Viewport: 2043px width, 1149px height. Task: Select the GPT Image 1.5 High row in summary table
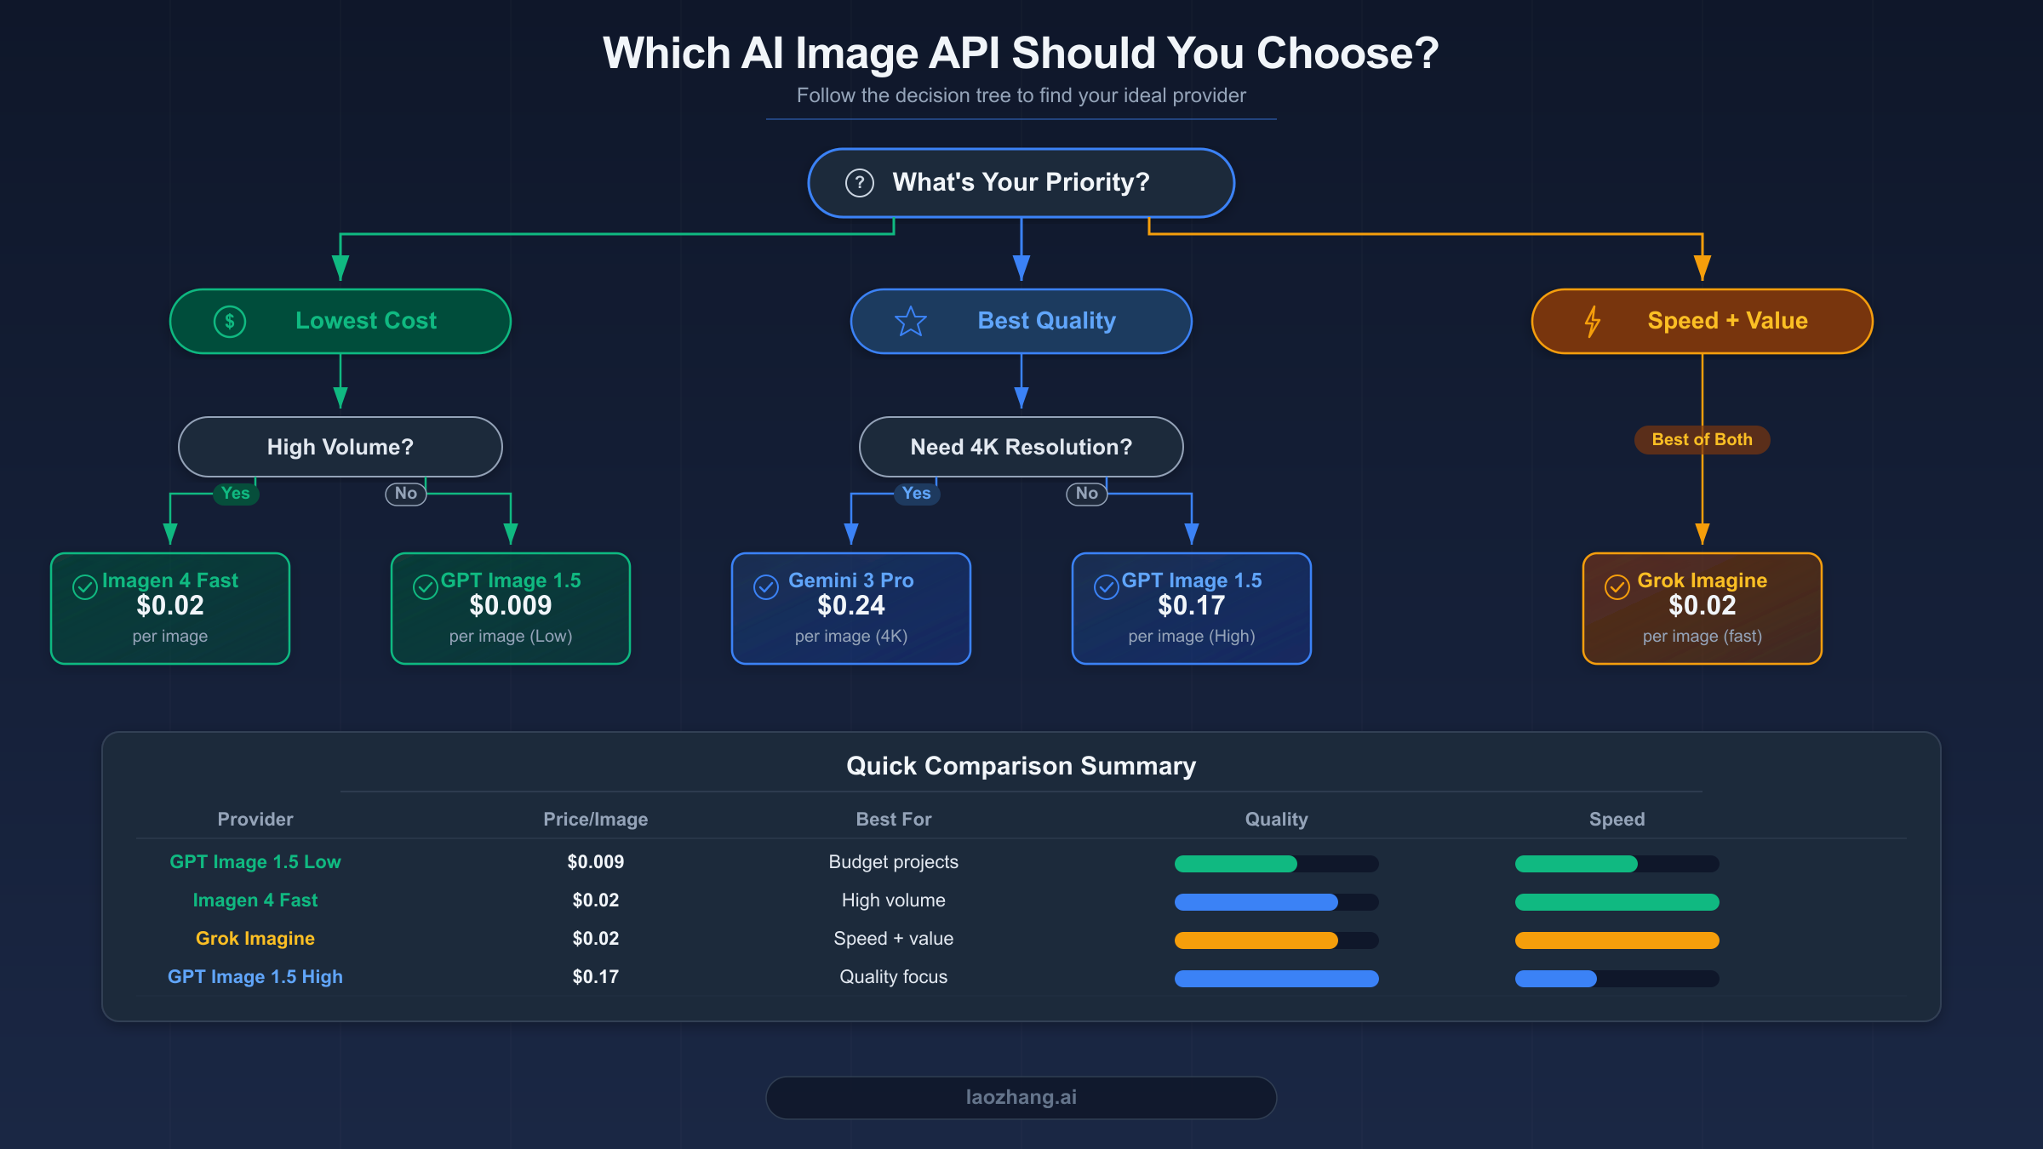(255, 976)
